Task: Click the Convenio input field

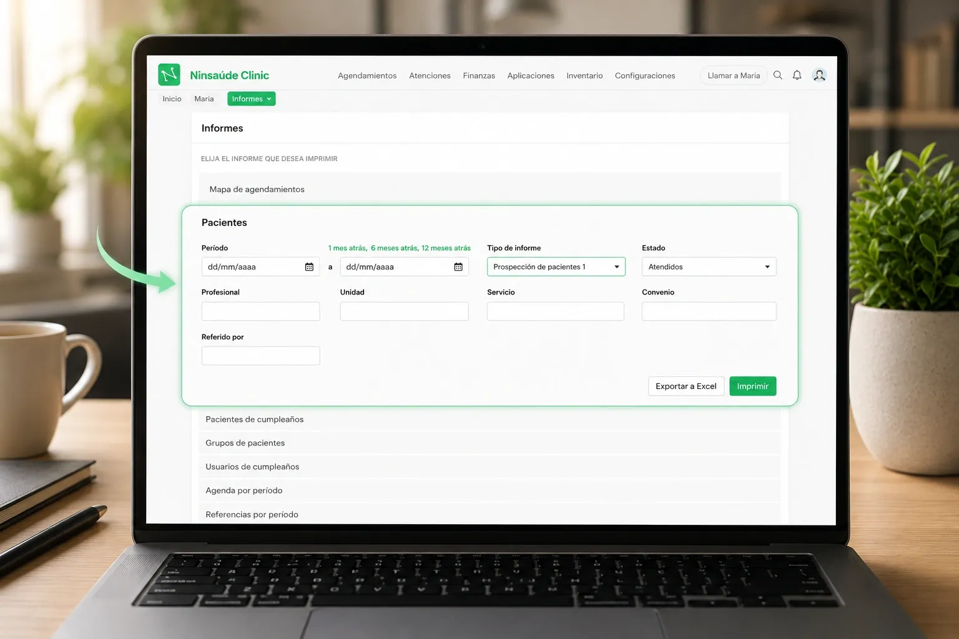Action: pos(709,311)
